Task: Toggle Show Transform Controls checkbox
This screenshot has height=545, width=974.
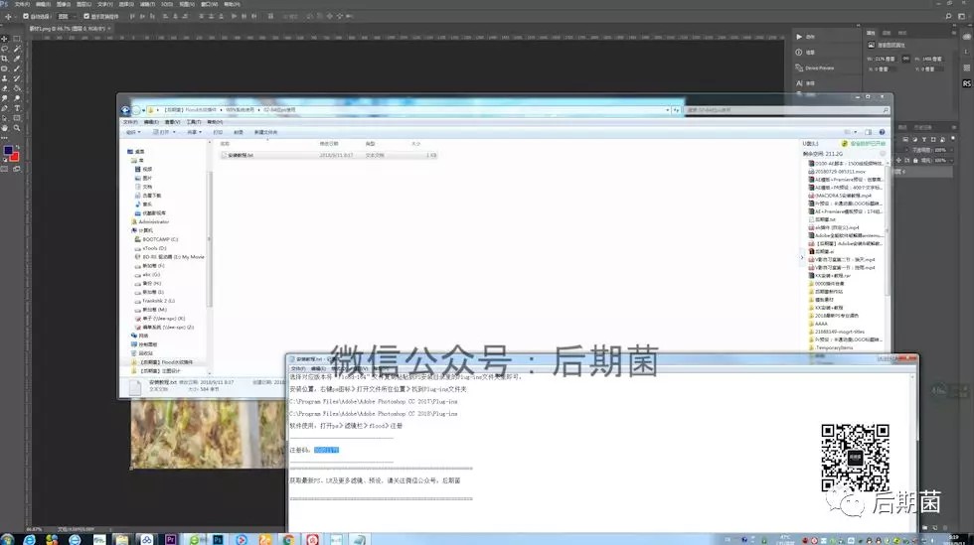Action: 86,16
